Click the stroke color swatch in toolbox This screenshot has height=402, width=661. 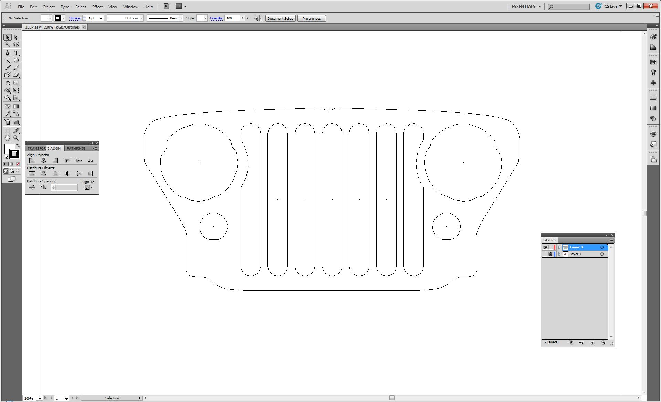click(14, 154)
